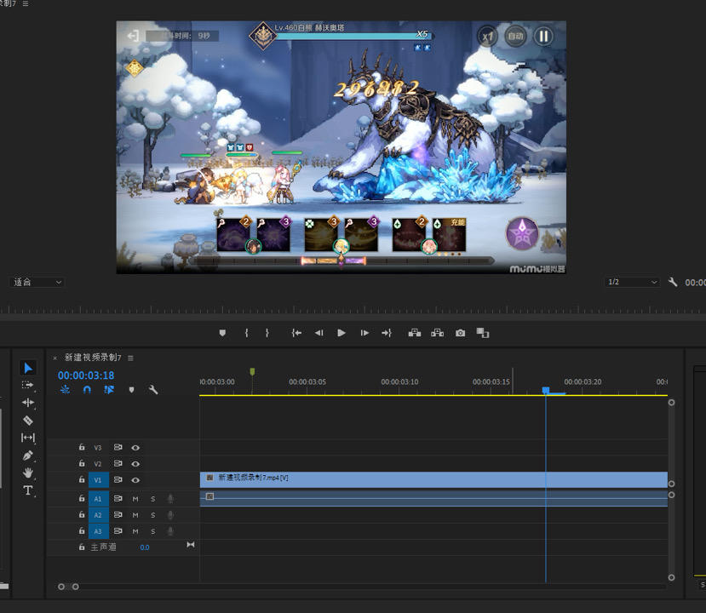Play the sequence
Image resolution: width=706 pixels, height=613 pixels.
click(342, 333)
